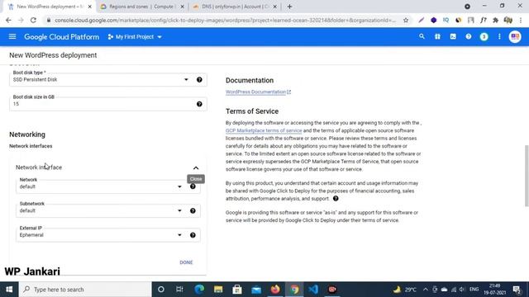Open notifications badge showing 3
This screenshot has width=529, height=297.
484,36
